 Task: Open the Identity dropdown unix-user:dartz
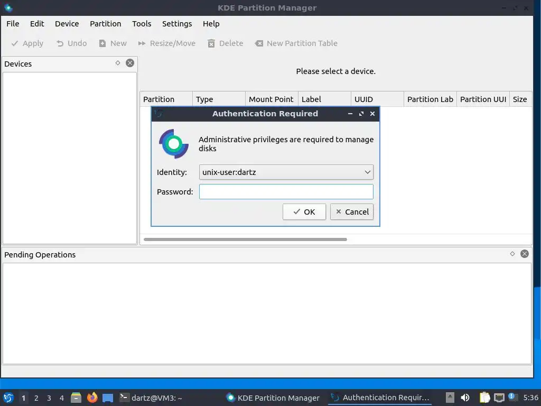coord(286,172)
